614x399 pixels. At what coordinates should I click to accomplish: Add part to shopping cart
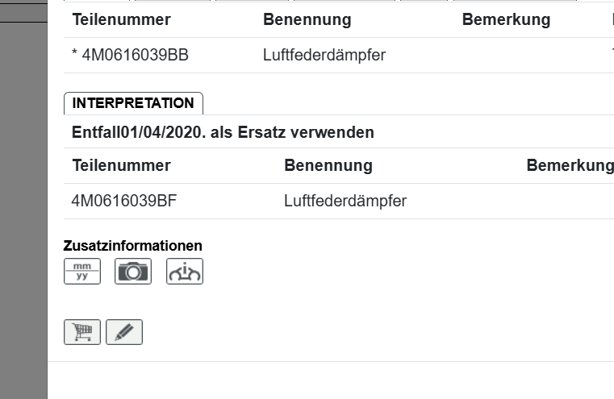[x=82, y=332]
